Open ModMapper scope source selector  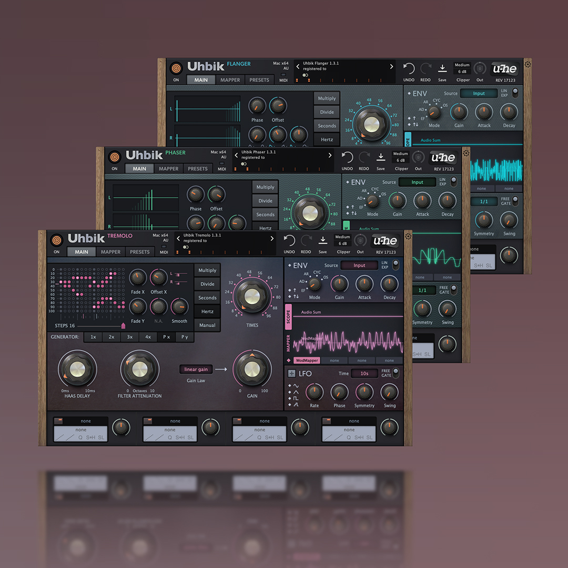point(307,360)
